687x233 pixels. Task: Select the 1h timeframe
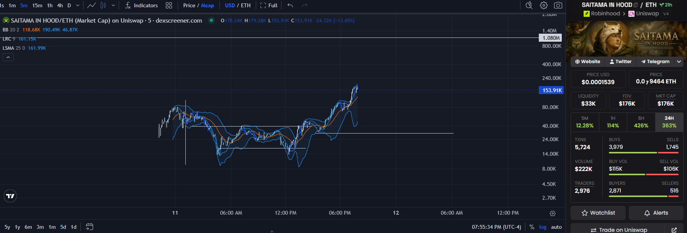[x=50, y=5]
